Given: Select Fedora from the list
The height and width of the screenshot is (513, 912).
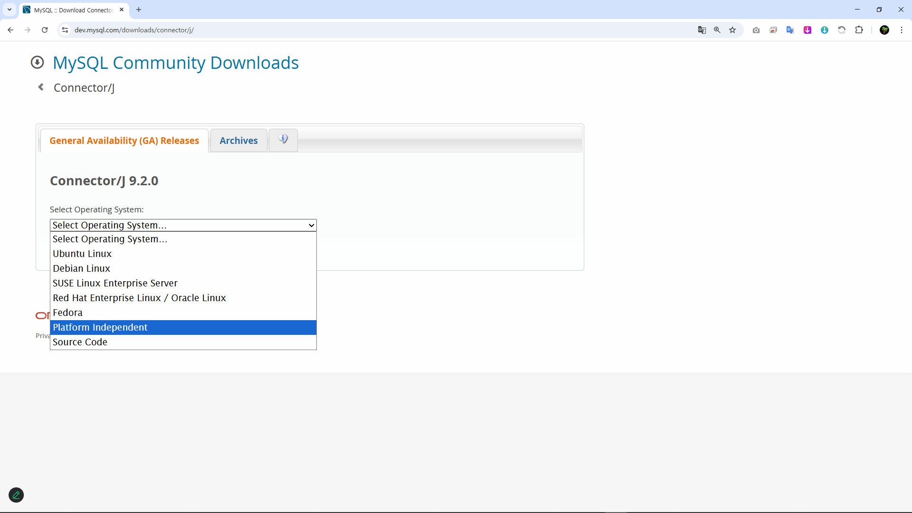Looking at the screenshot, I should (183, 313).
